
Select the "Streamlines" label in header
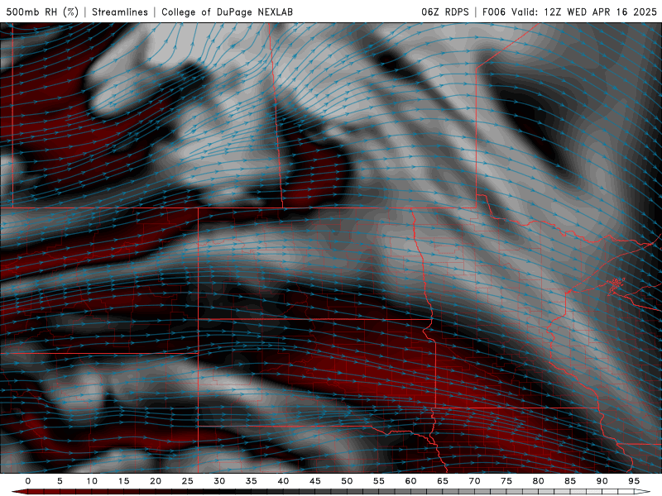click(x=120, y=12)
